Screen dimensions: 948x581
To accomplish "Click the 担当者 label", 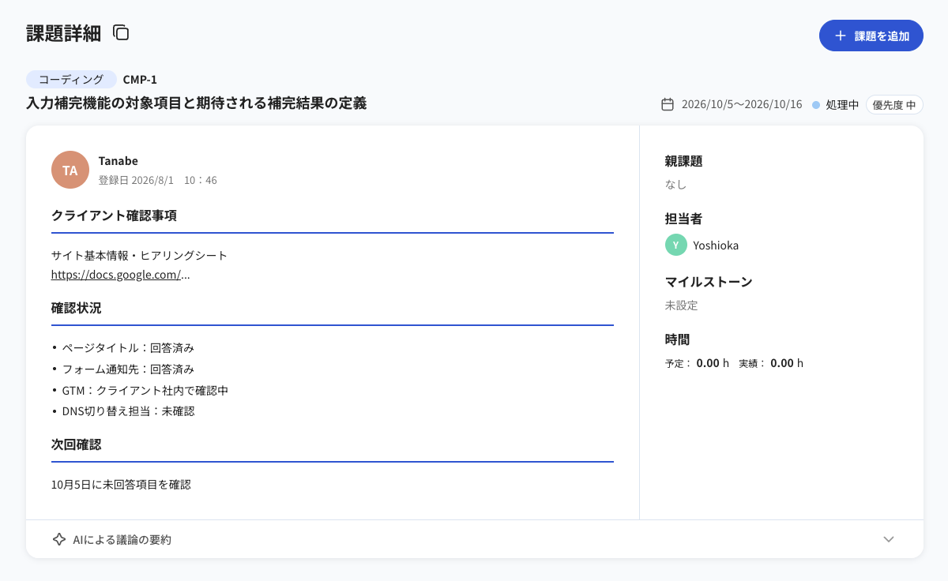I will (x=684, y=219).
